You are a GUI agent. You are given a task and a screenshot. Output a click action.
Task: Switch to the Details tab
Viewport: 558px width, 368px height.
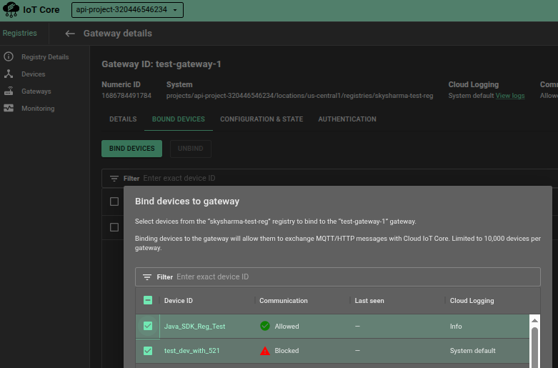click(x=123, y=119)
